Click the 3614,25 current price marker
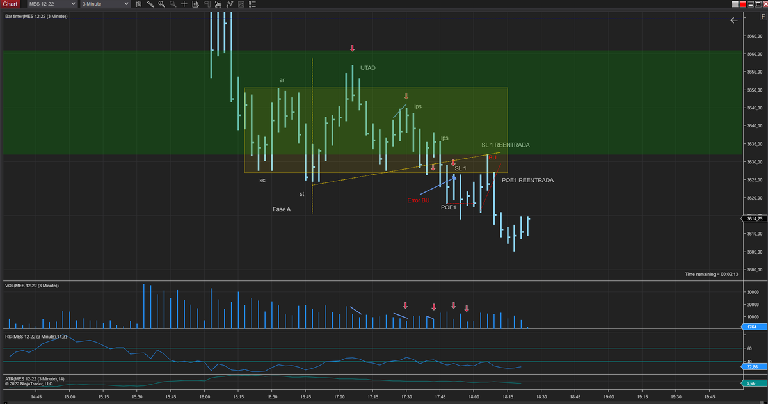768x404 pixels. [755, 219]
